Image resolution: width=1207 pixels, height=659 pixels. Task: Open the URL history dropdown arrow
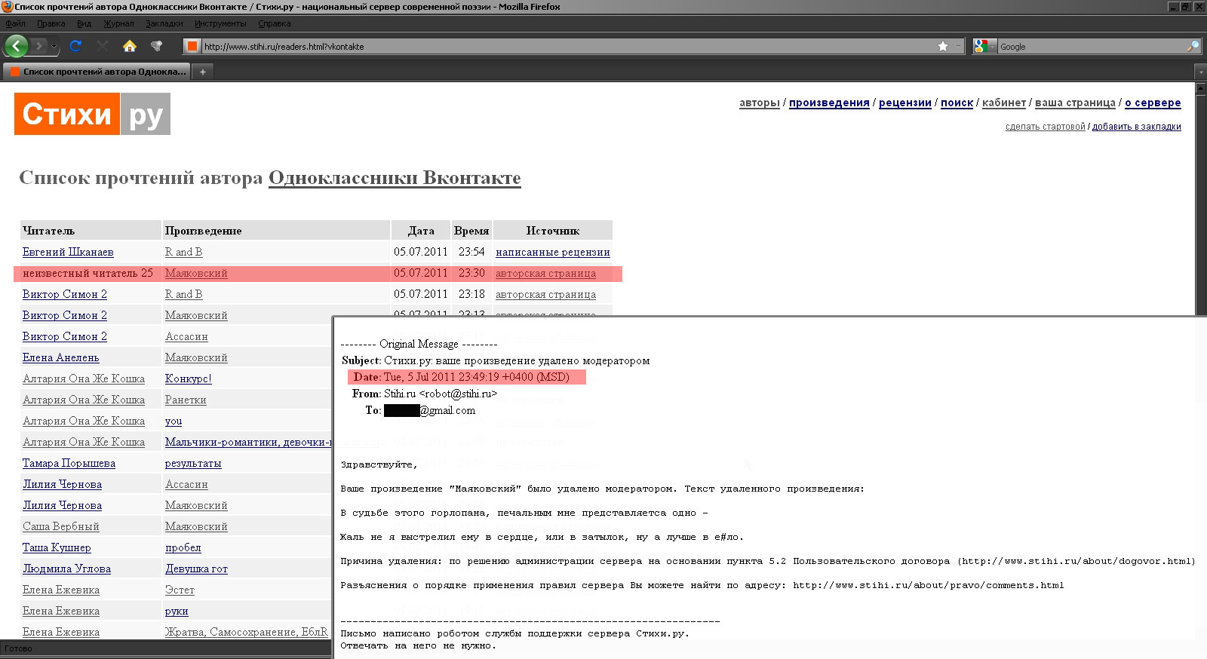click(x=959, y=46)
